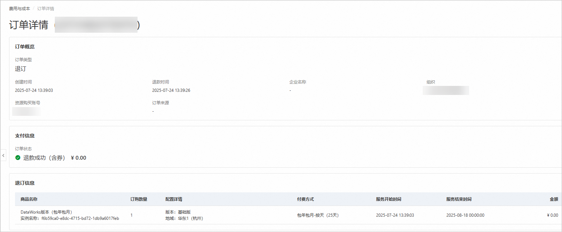Click the 订单来源 label
562x232 pixels.
point(161,103)
